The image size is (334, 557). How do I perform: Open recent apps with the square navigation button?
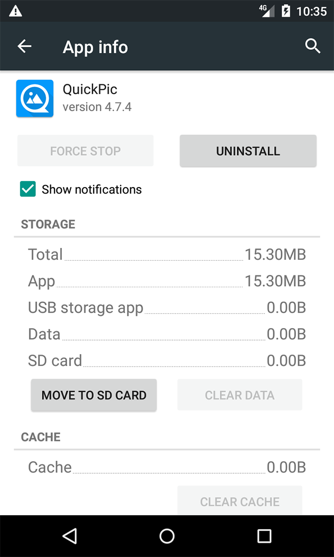[x=264, y=536]
